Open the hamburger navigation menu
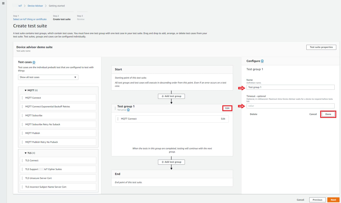The height and width of the screenshot is (203, 341). [x=3, y=3]
